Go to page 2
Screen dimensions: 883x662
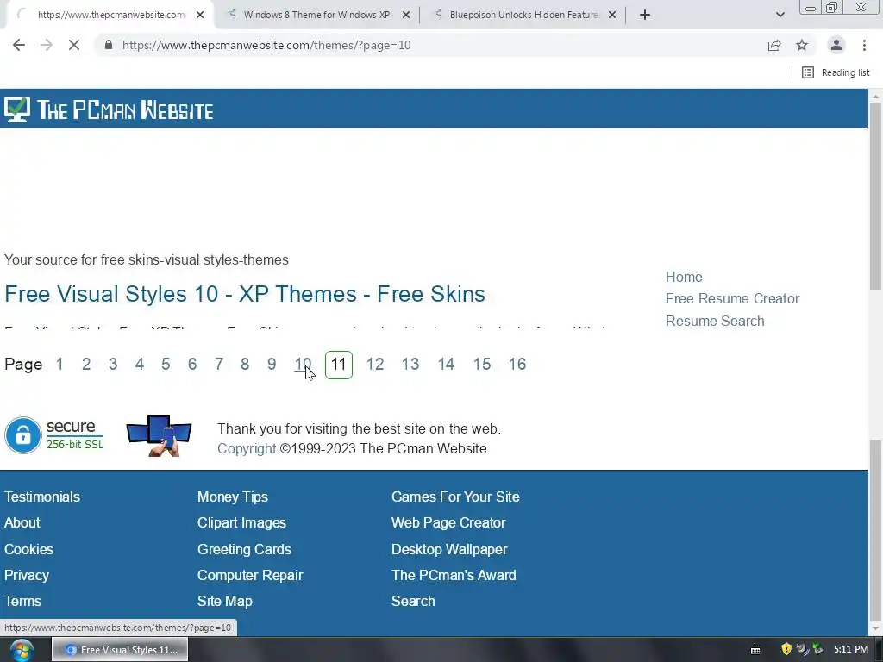click(86, 365)
